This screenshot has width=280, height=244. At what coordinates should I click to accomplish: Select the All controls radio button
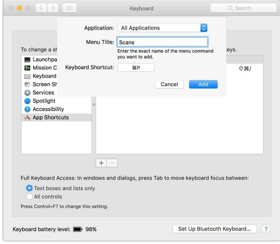coord(29,196)
